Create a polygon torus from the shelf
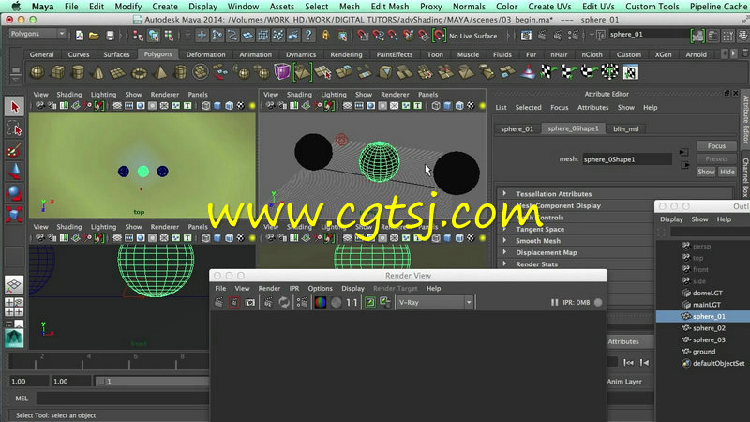750x422 pixels. (139, 73)
